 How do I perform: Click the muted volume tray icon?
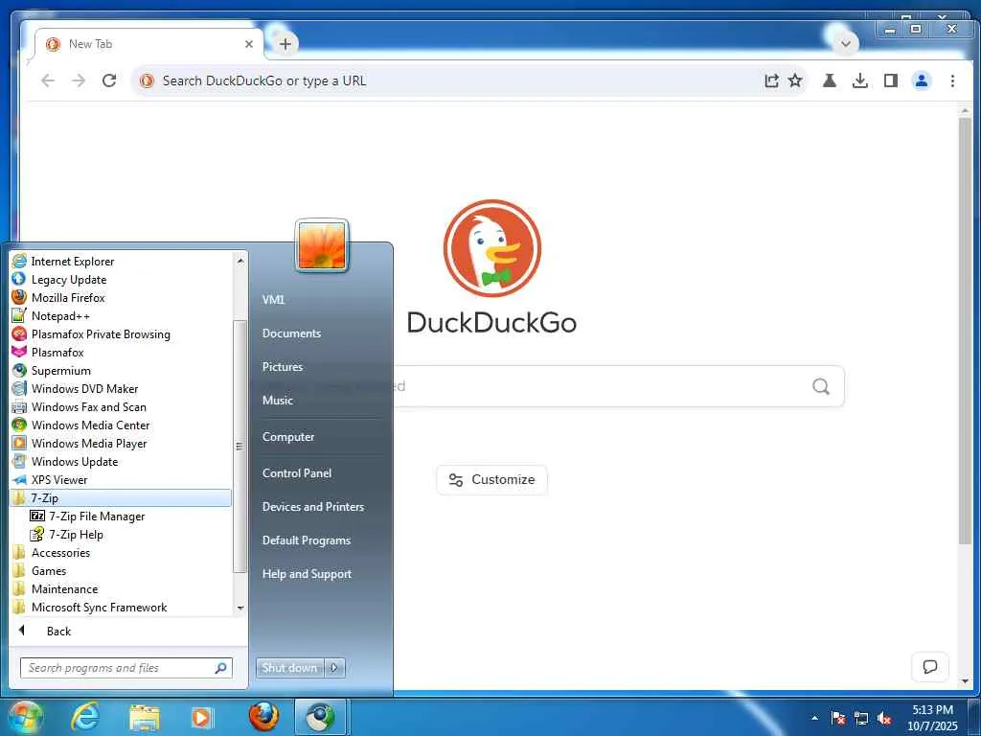(x=884, y=719)
